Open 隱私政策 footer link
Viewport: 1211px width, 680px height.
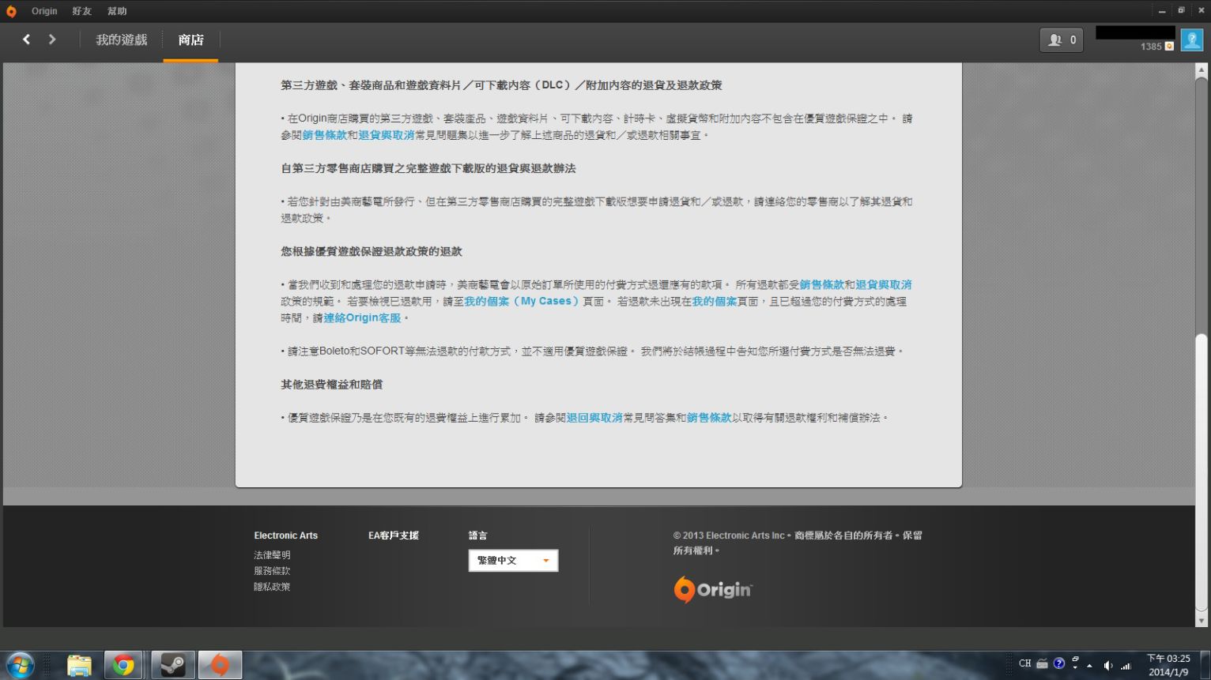pos(272,587)
